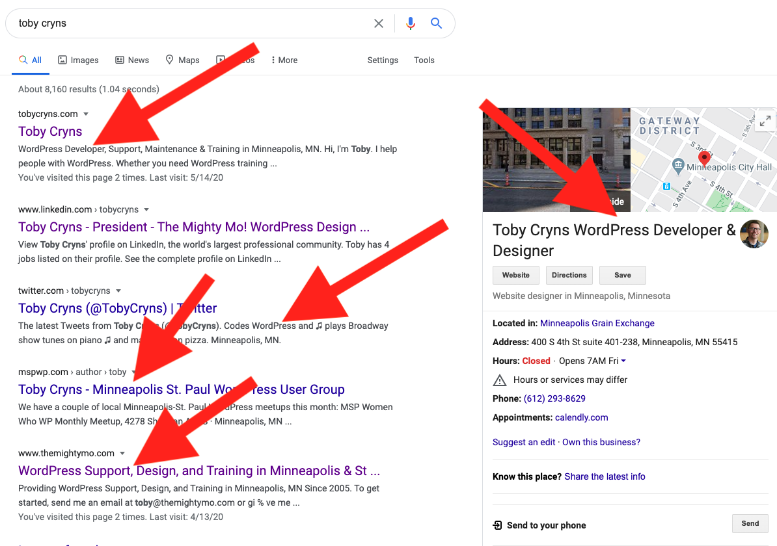This screenshot has width=777, height=546.
Task: Click the www.themightymo.com URL text
Action: point(66,453)
